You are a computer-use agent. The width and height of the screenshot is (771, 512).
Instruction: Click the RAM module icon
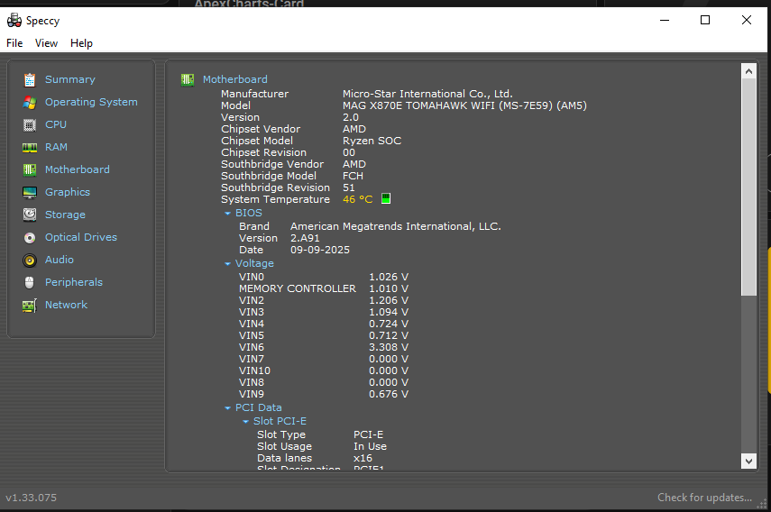click(x=30, y=148)
